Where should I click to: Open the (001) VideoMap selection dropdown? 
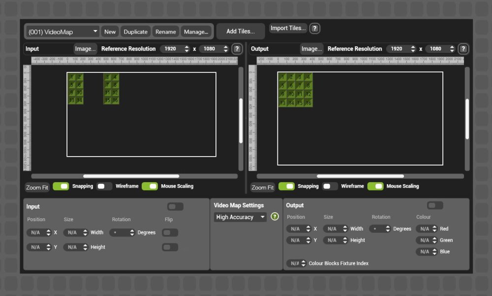click(x=61, y=31)
